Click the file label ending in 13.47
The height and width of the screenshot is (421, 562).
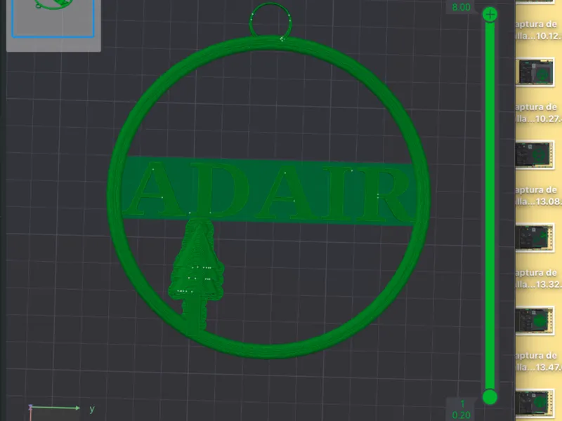click(x=538, y=361)
